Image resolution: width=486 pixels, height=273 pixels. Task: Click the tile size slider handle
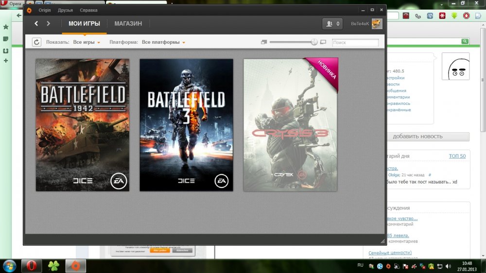click(x=314, y=42)
